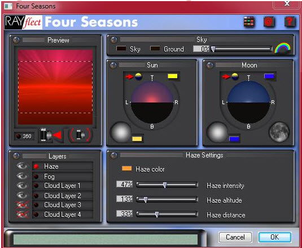Click the camera with red arrow icon
The width and height of the screenshot is (302, 248).
click(51, 135)
